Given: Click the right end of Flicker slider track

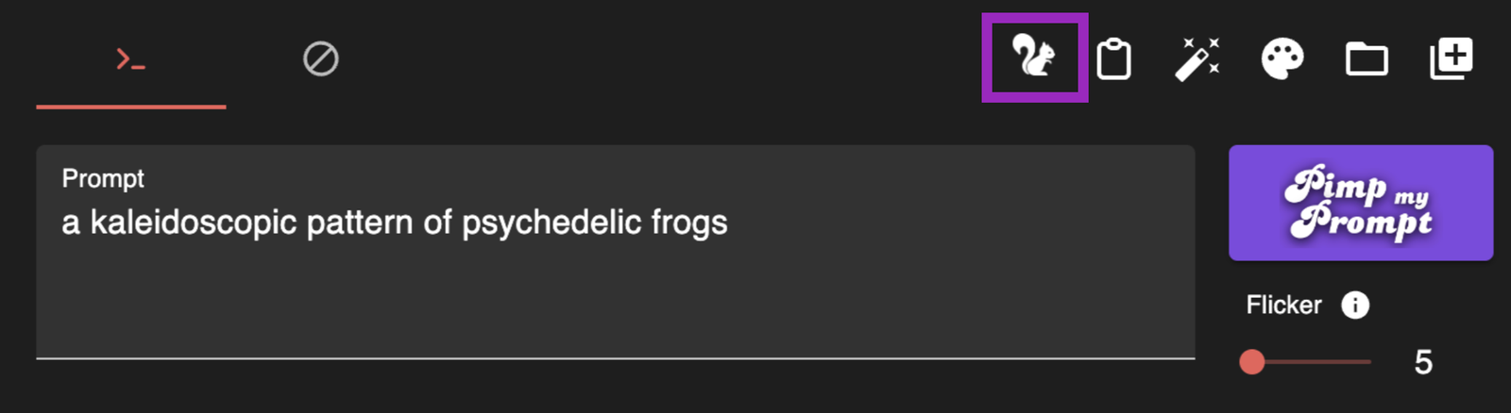Looking at the screenshot, I should 1367,362.
